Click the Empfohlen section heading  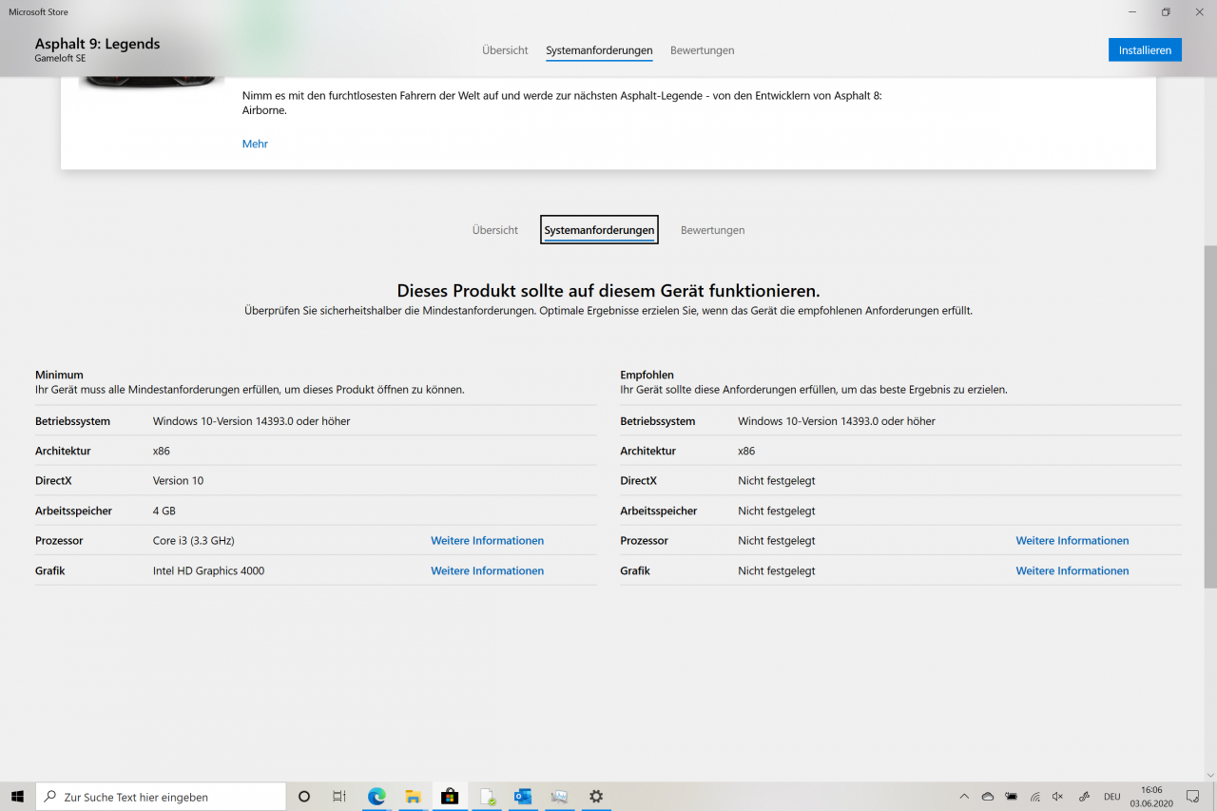click(647, 376)
